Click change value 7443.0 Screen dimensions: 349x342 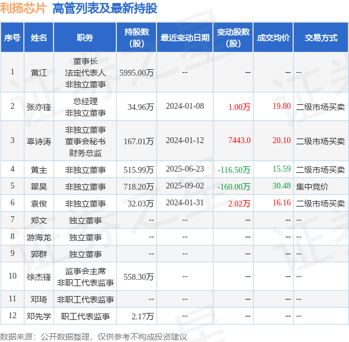[239, 140]
